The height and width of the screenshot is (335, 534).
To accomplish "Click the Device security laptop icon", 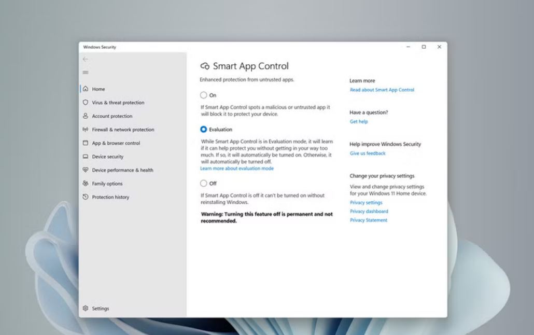I will tap(86, 157).
